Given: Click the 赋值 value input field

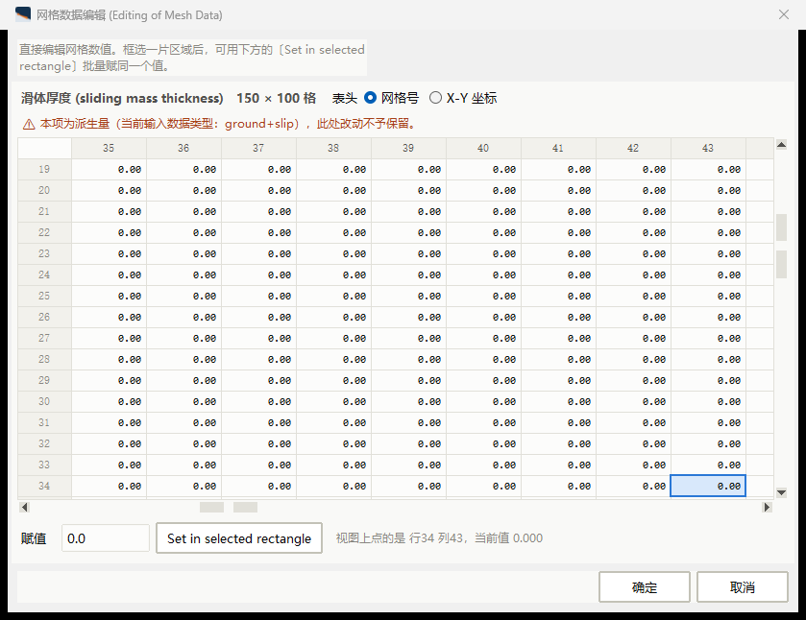Looking at the screenshot, I should (x=106, y=537).
